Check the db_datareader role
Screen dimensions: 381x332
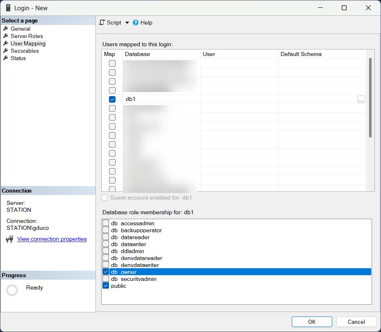106,237
